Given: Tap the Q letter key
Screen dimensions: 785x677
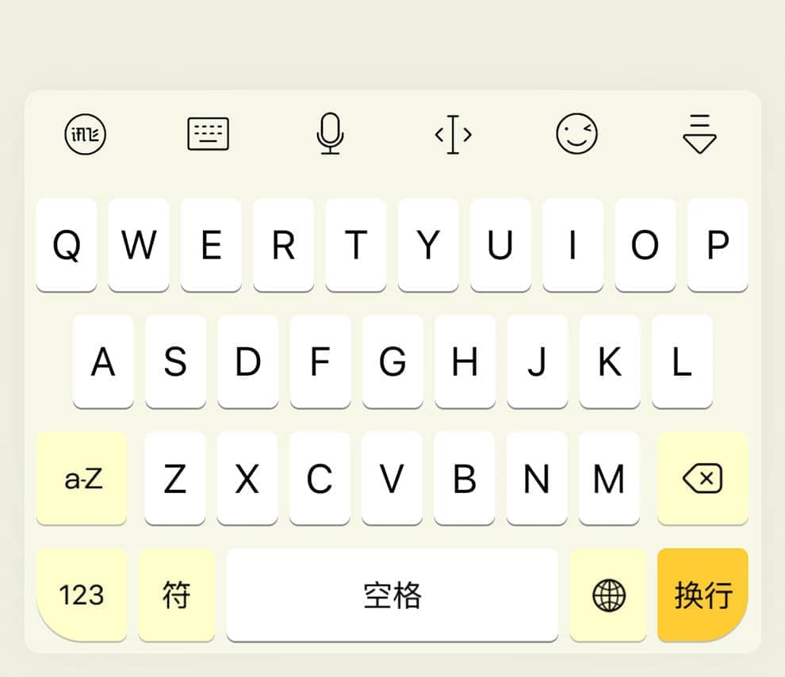Looking at the screenshot, I should point(67,245).
